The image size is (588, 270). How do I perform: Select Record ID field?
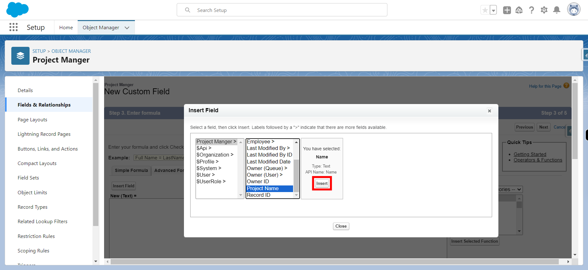click(x=270, y=195)
